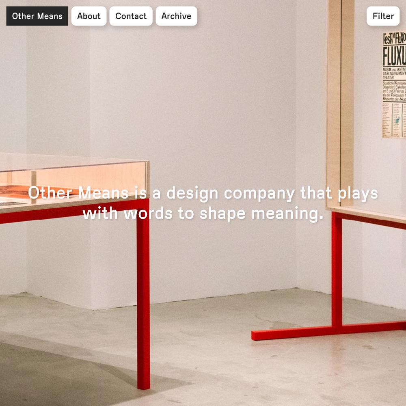The image size is (406, 406).
Task: Click the word 'design' in the headline
Action: [x=192, y=194]
